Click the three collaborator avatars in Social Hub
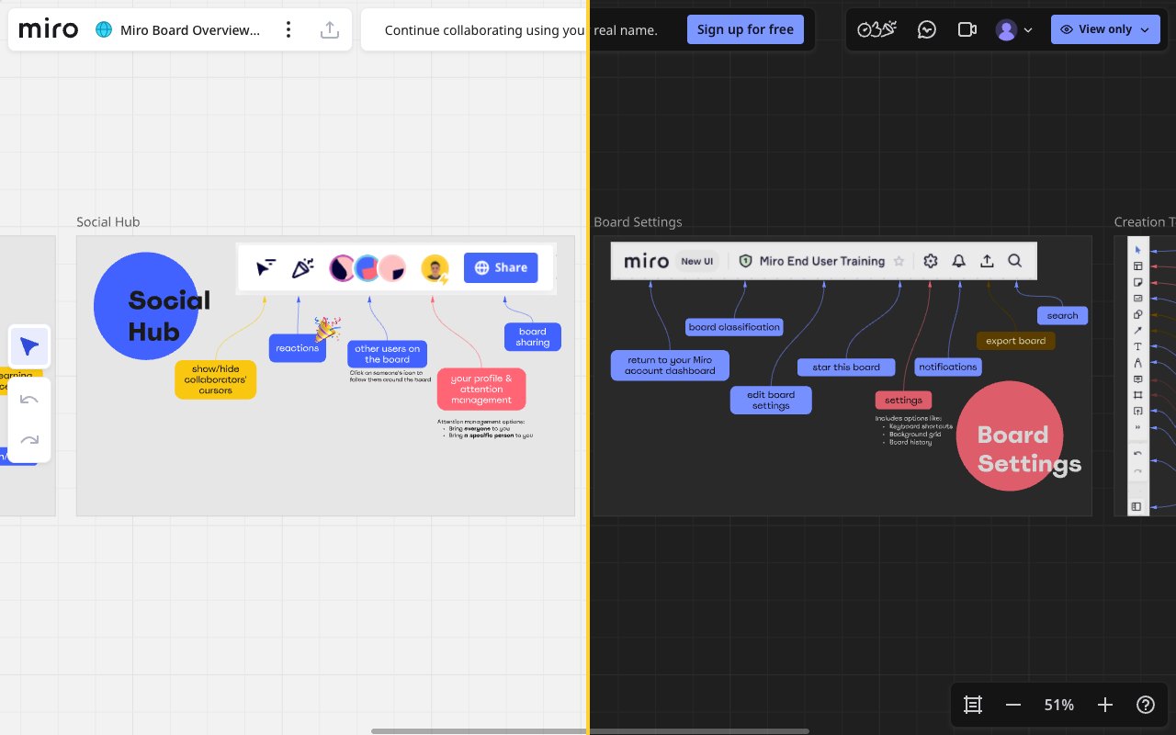Viewport: 1176px width, 735px height. click(367, 267)
